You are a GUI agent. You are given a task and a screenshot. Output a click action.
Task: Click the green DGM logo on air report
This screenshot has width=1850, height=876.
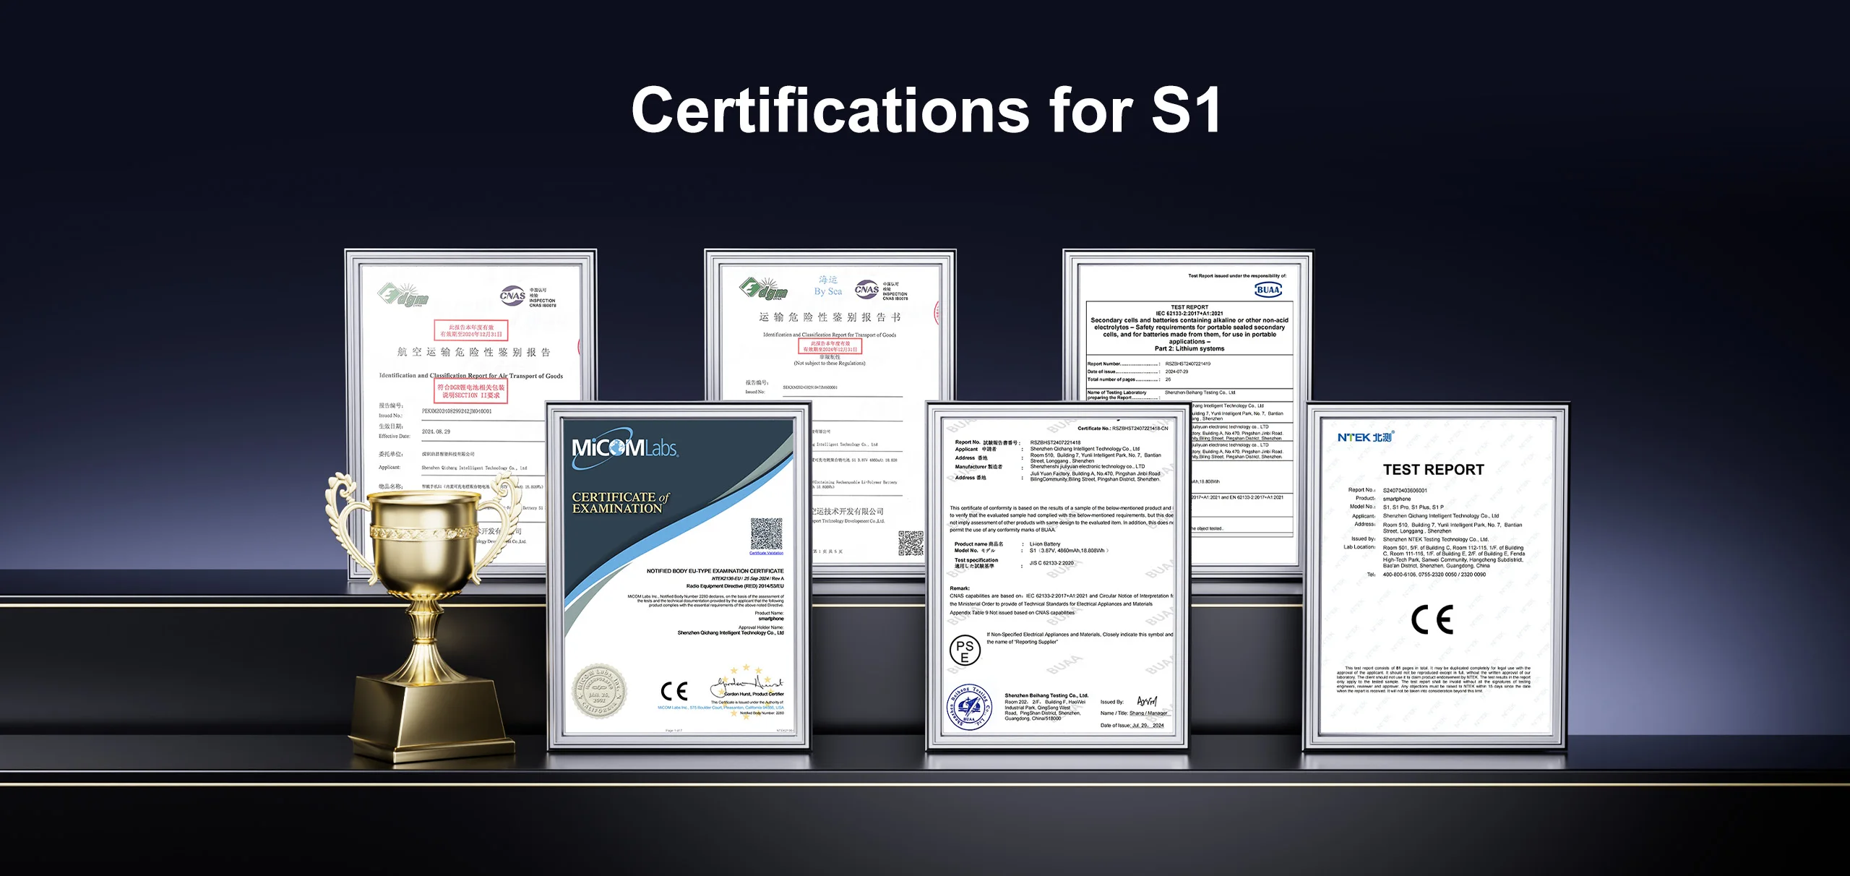pos(403,295)
